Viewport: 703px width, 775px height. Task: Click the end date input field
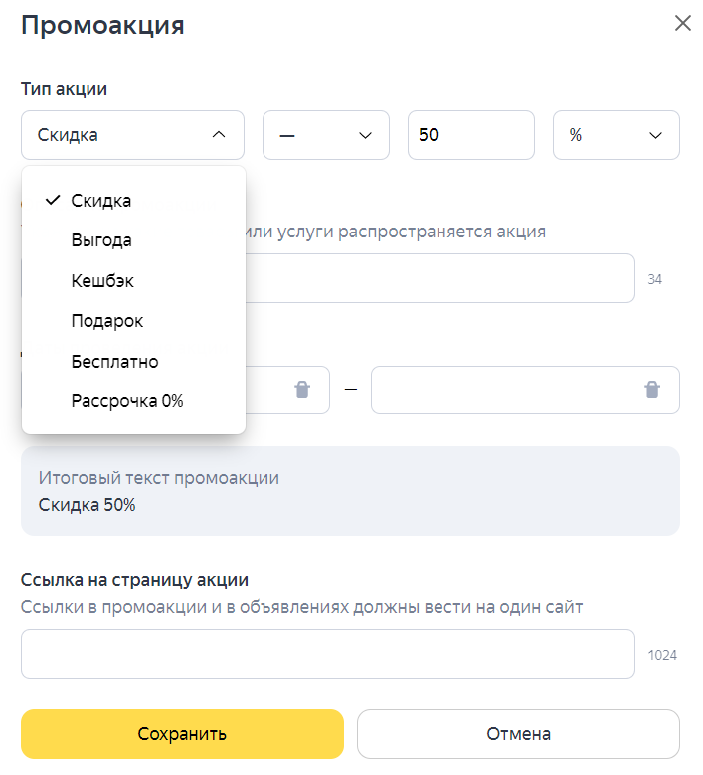point(505,389)
